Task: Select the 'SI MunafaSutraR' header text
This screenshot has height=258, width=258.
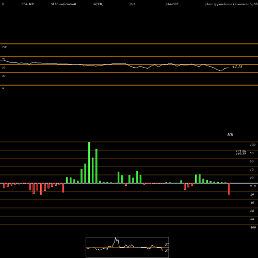Action: pos(63,4)
